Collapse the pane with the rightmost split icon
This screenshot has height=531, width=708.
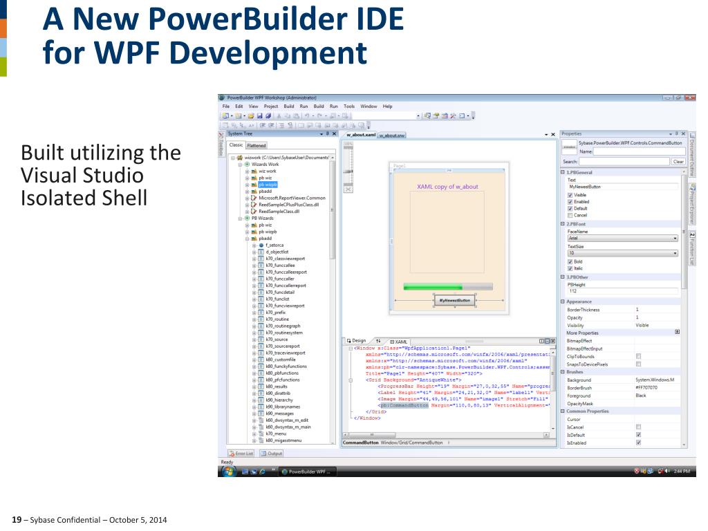552,342
